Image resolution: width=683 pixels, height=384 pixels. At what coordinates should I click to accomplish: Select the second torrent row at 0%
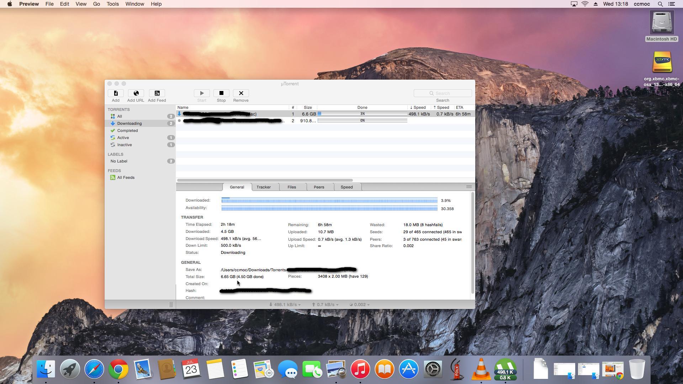click(x=325, y=121)
